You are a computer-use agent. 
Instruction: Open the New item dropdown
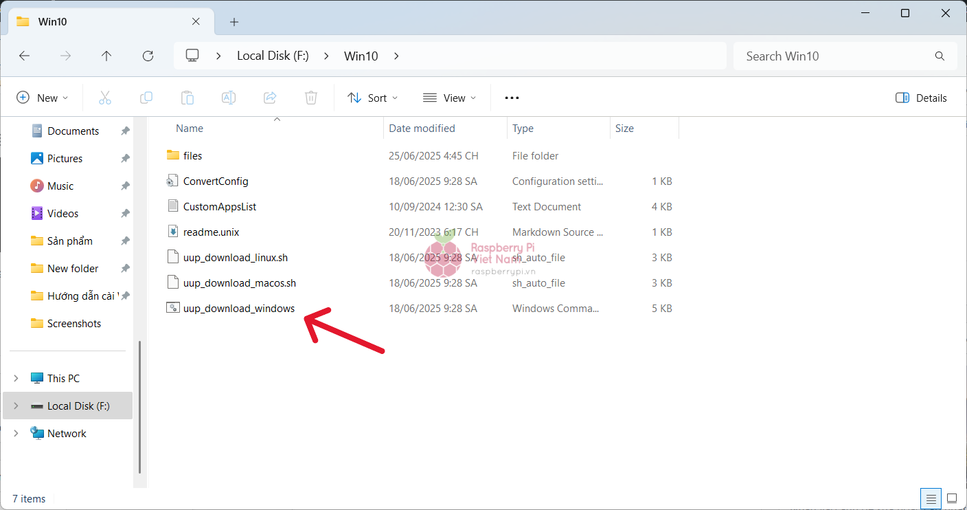[42, 98]
